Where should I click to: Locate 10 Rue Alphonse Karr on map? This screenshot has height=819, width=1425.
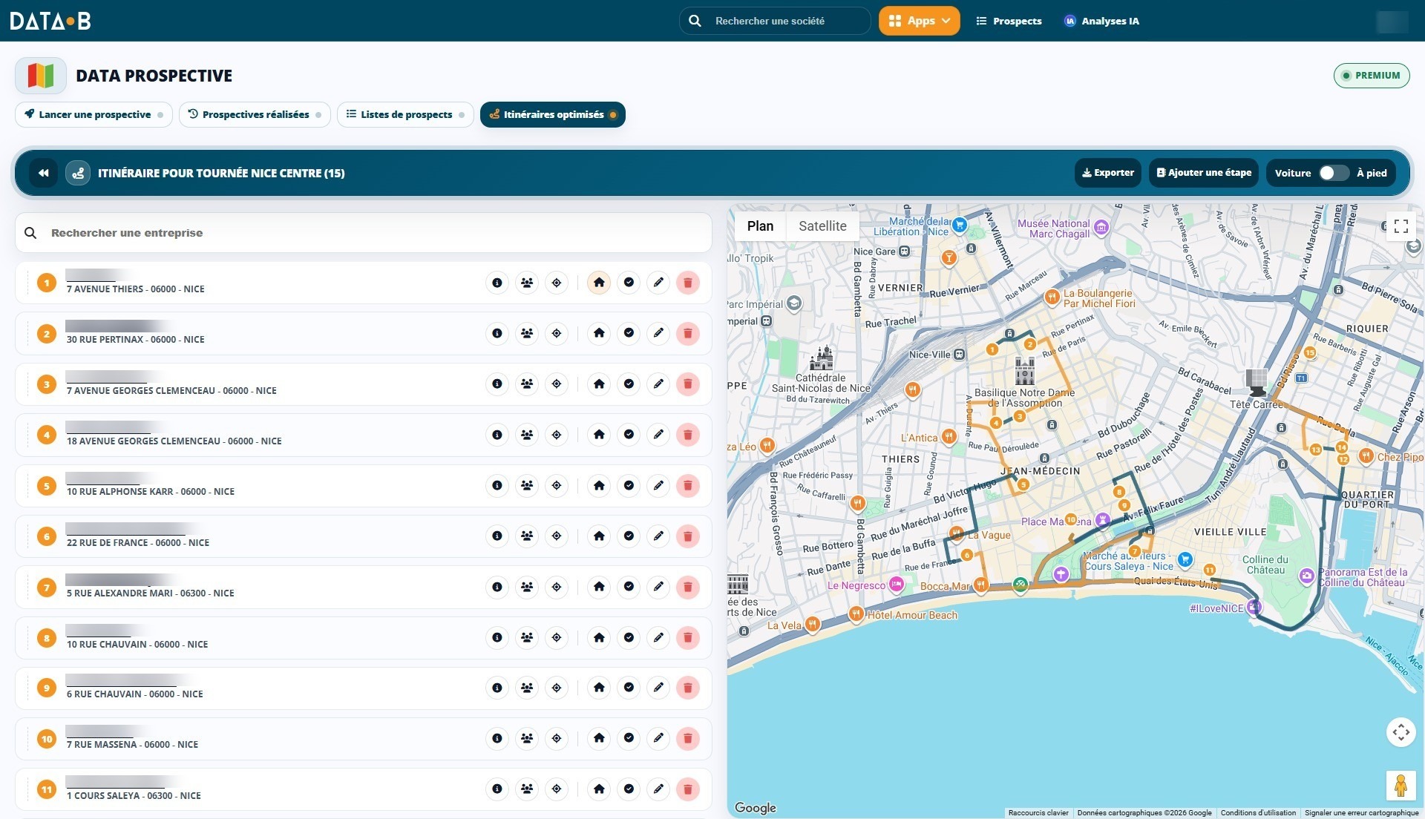pos(557,485)
